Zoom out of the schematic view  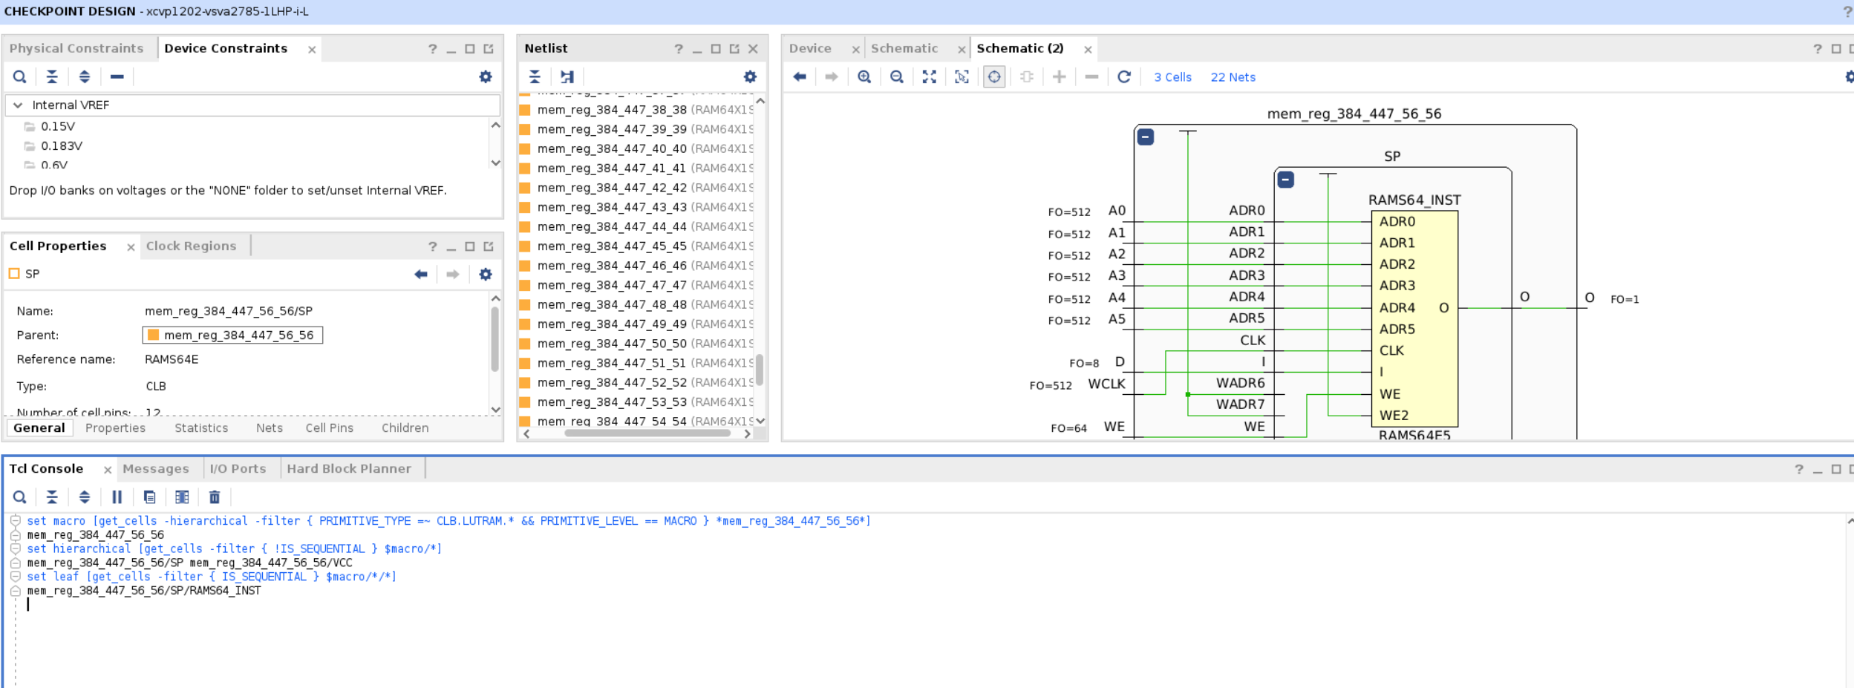[x=897, y=77]
